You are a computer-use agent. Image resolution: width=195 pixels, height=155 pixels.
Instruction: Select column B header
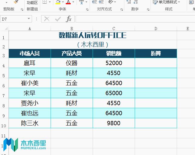[72, 29]
